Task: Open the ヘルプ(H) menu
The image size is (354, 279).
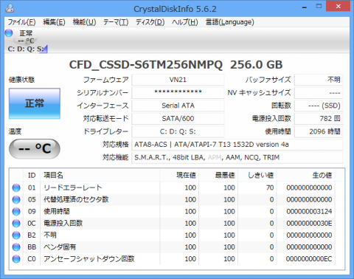Action: click(x=184, y=22)
